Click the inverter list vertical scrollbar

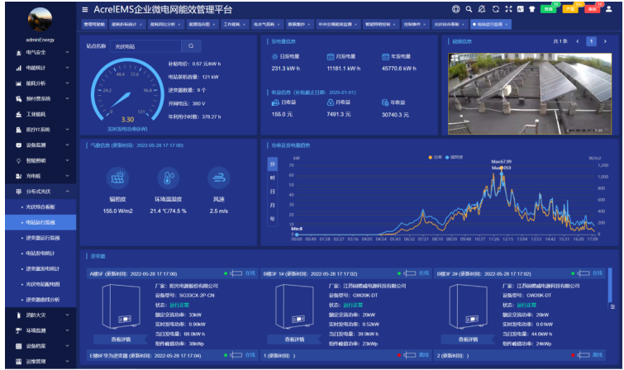click(610, 285)
